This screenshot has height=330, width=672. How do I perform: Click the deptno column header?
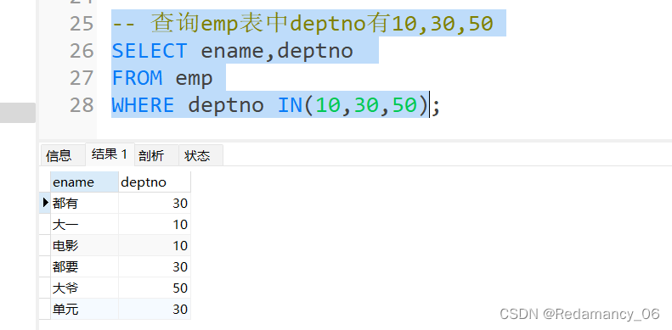coord(155,182)
